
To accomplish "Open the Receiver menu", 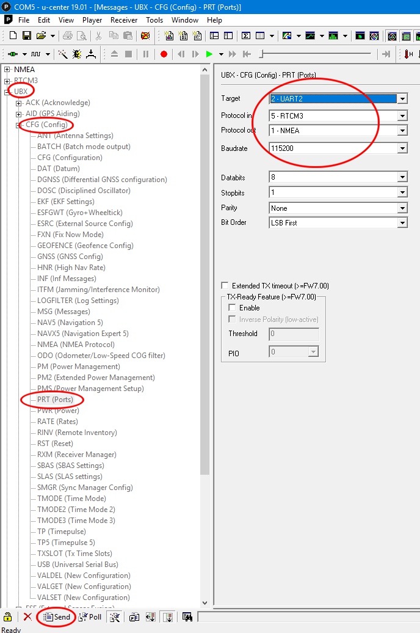I will (x=124, y=20).
